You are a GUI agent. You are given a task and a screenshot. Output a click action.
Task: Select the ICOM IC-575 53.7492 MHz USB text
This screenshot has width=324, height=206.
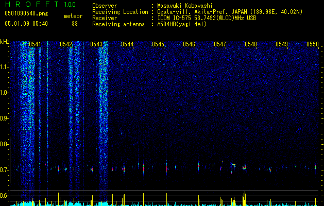coord(207,18)
